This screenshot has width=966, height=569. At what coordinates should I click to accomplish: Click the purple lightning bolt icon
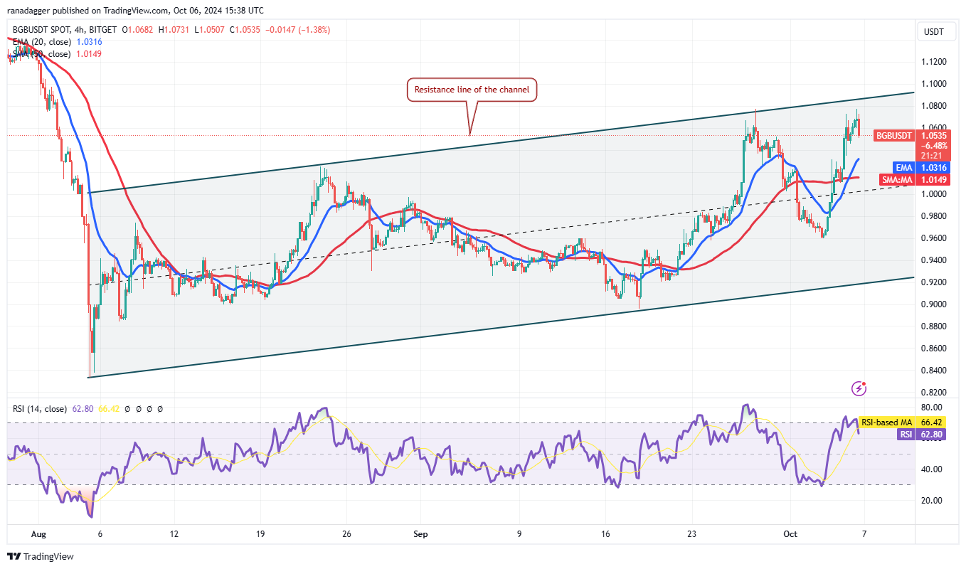859,388
